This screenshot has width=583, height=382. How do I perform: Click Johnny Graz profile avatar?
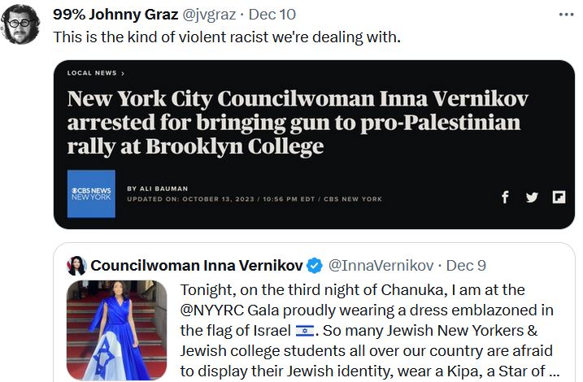point(20,24)
